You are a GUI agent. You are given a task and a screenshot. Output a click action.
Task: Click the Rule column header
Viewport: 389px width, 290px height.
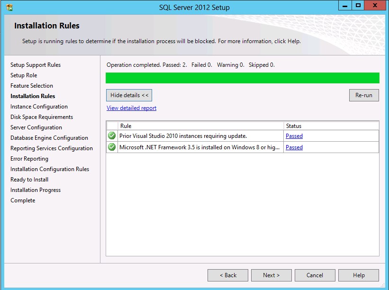tap(201, 126)
